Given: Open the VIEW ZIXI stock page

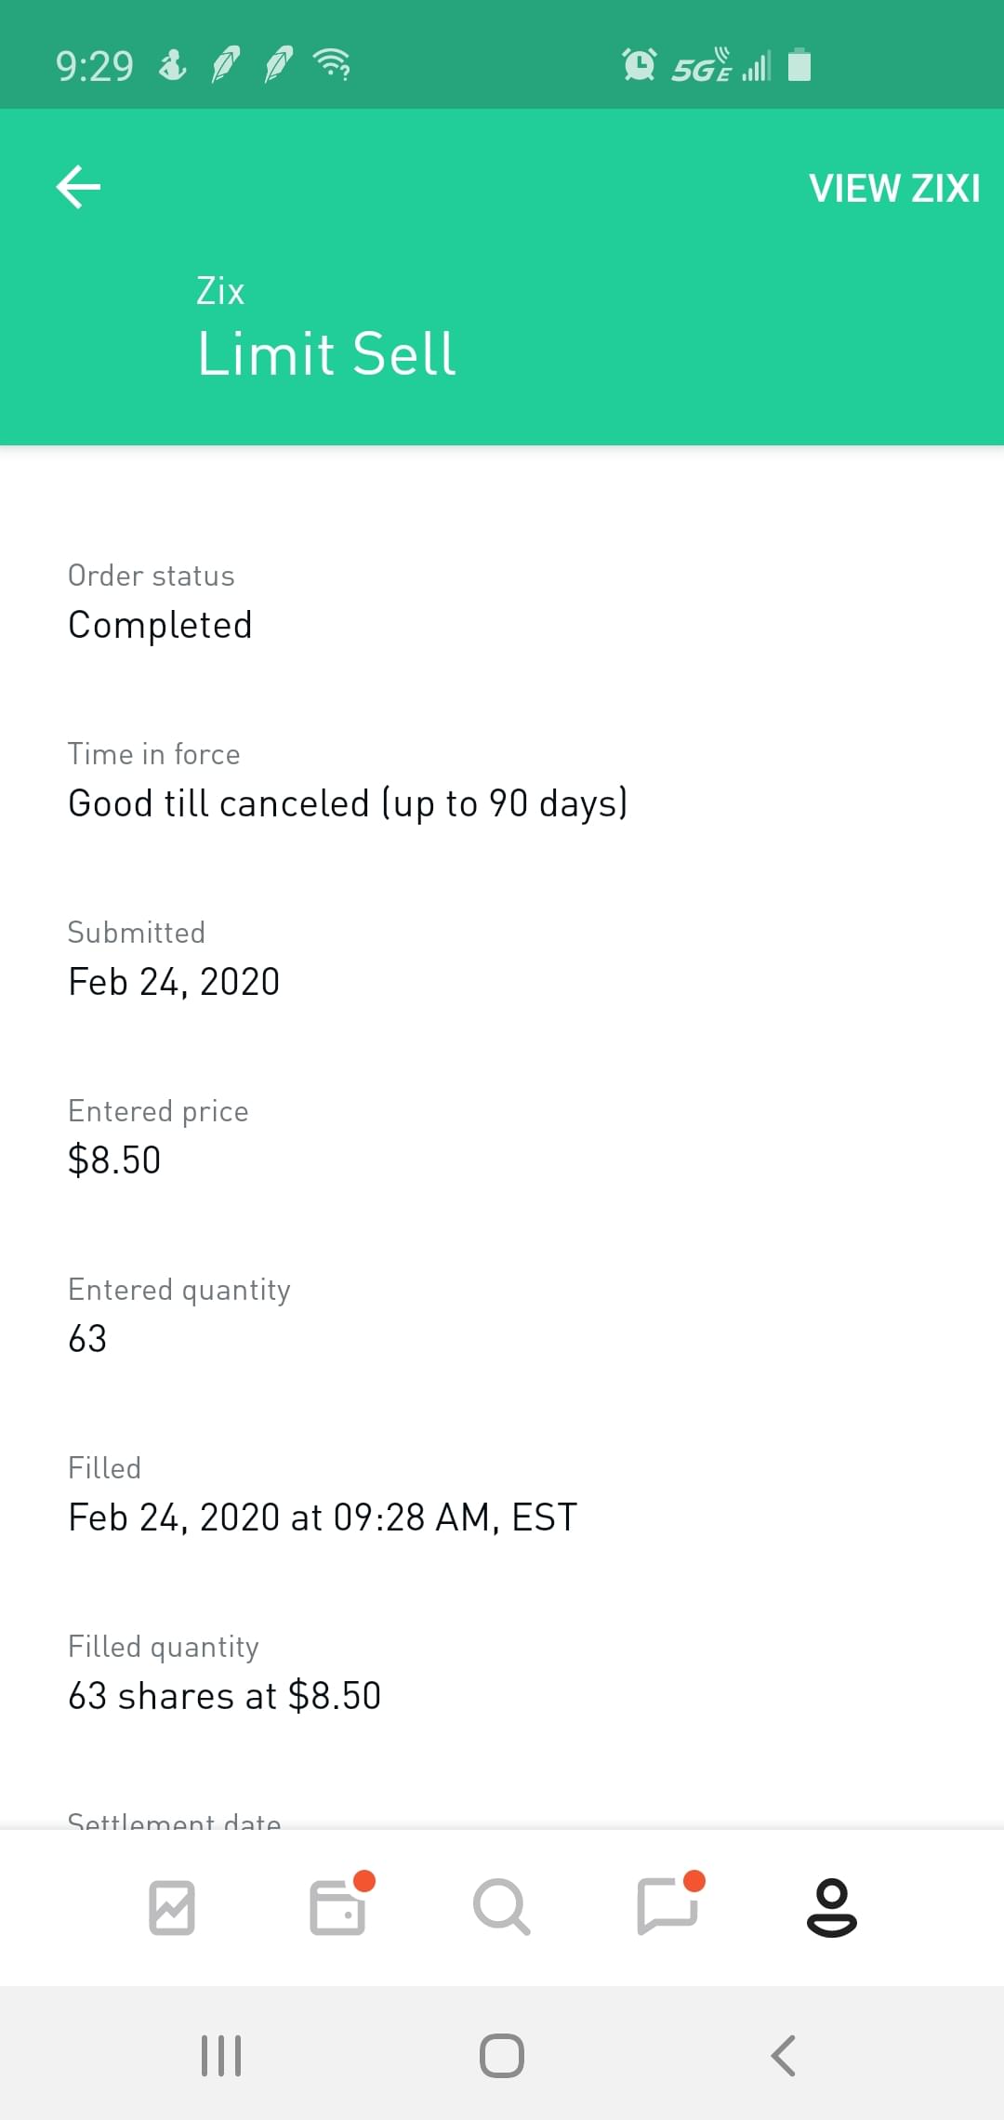Looking at the screenshot, I should (x=893, y=189).
